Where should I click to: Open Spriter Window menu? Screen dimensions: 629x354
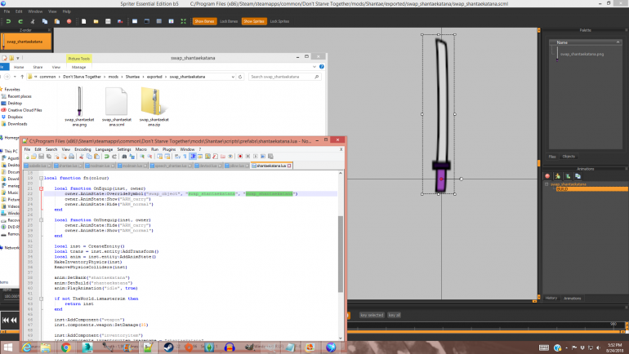[35, 11]
